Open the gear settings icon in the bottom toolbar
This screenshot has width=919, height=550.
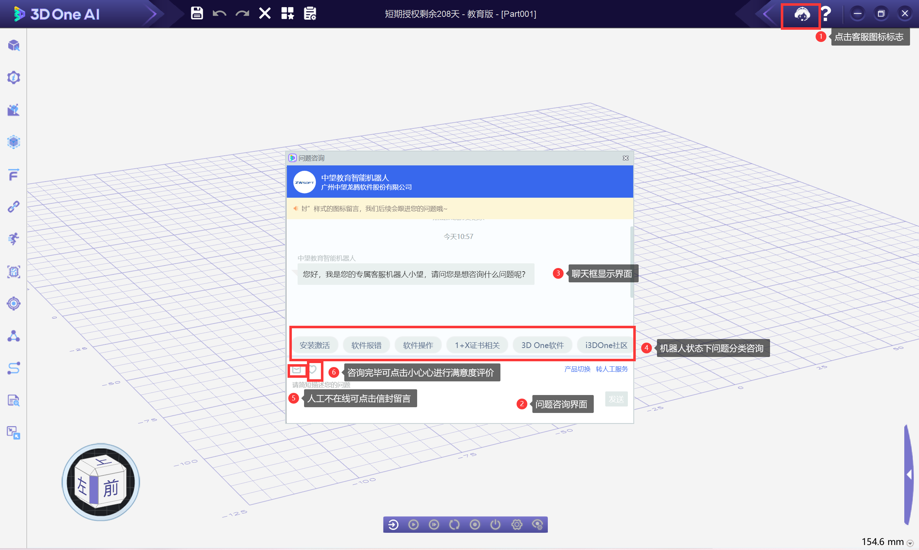pos(517,525)
